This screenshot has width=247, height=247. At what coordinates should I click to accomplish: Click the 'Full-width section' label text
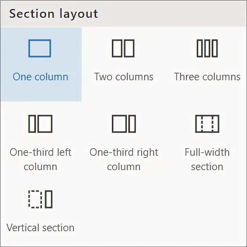pyautogui.click(x=207, y=159)
